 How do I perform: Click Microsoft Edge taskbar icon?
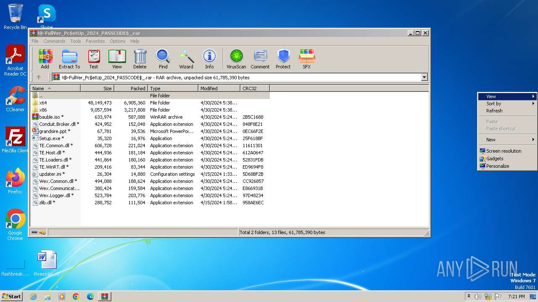pos(90,297)
